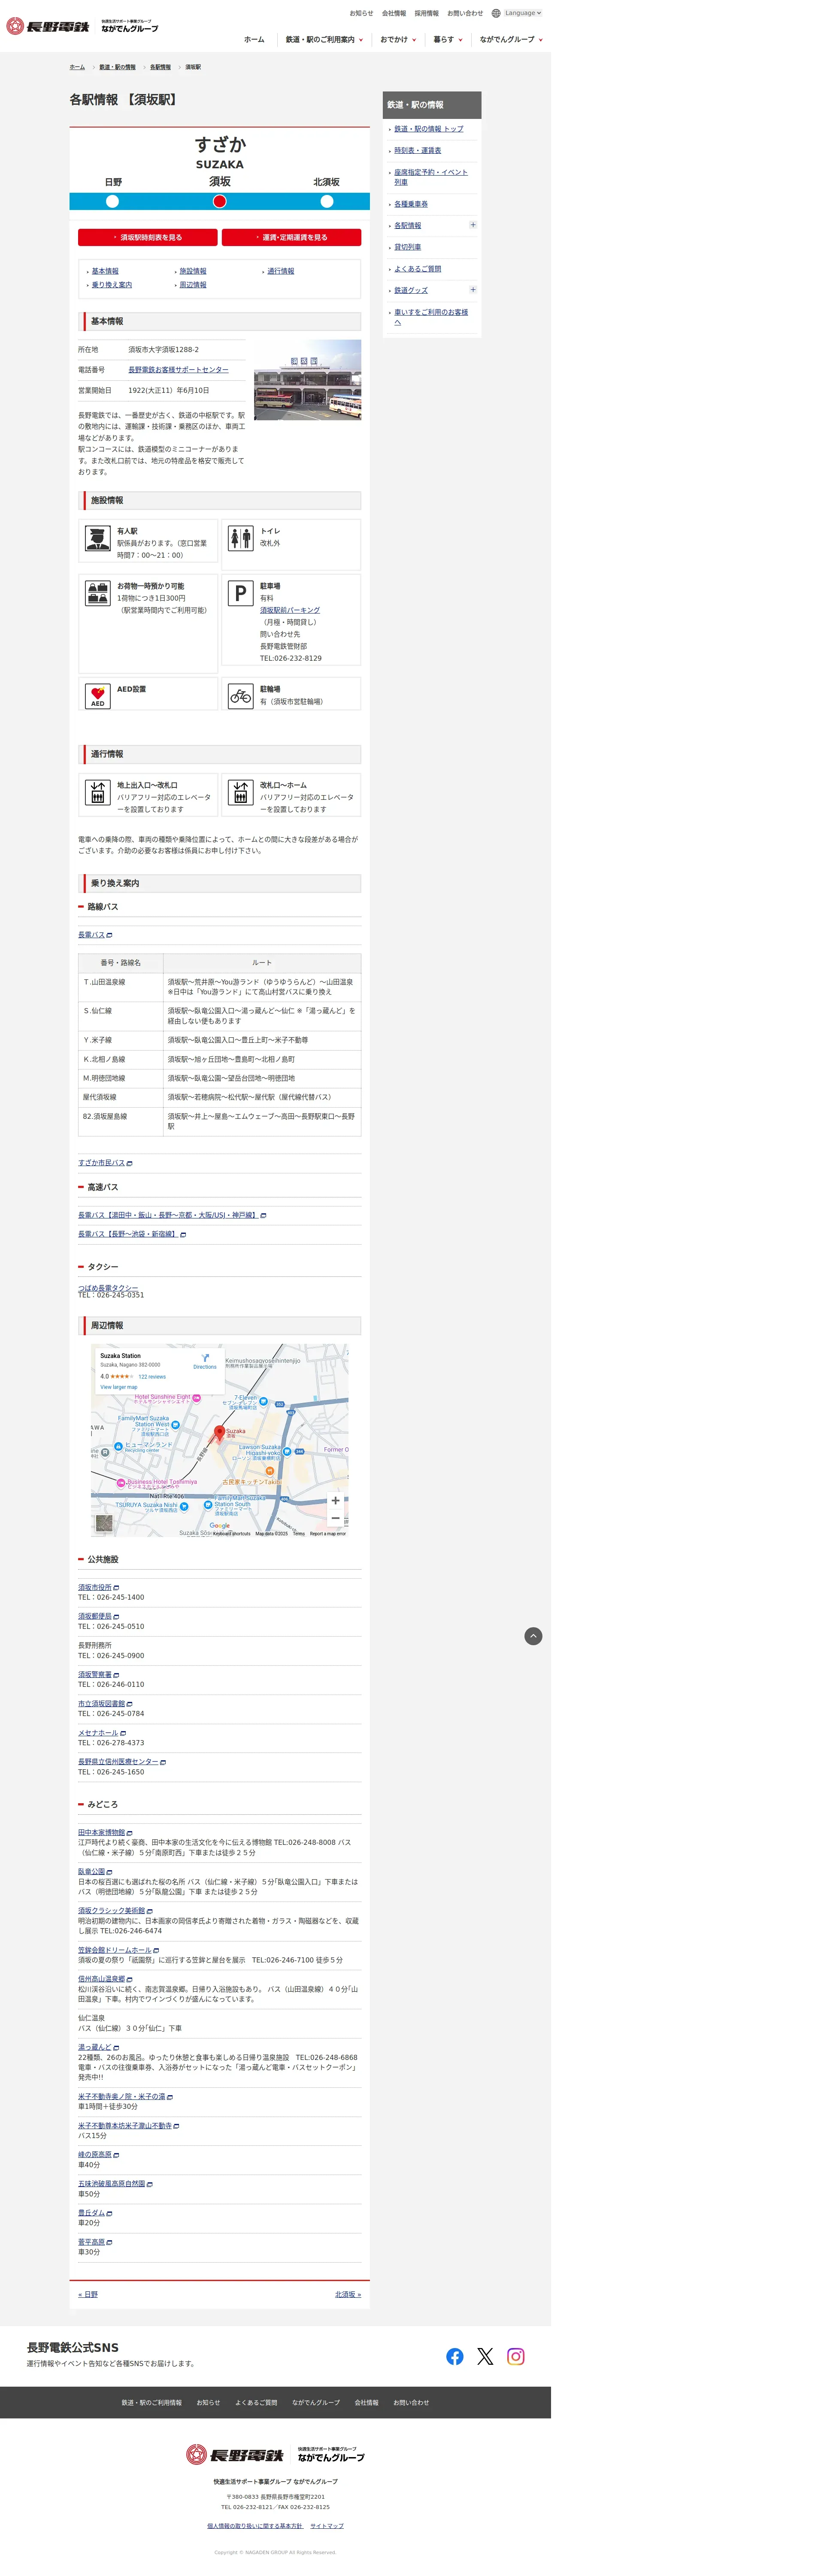This screenshot has height=2576, width=824.
Task: Open サイトマップ footer link
Action: [327, 2526]
